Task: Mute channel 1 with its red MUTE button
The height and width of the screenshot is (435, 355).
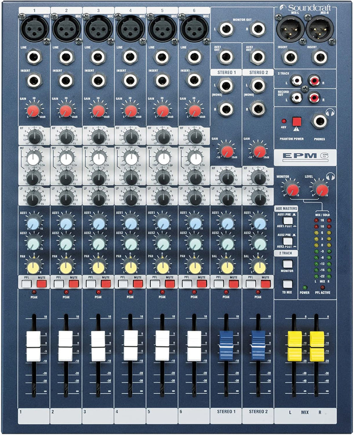Action: point(42,283)
